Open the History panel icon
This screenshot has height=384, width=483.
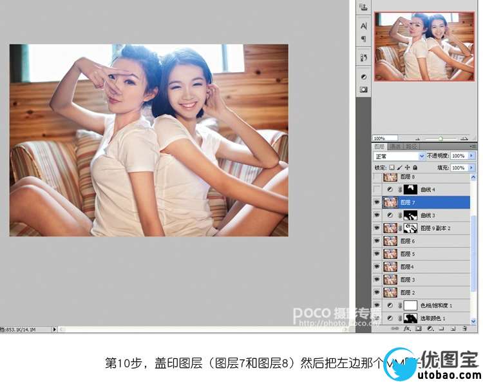click(363, 57)
